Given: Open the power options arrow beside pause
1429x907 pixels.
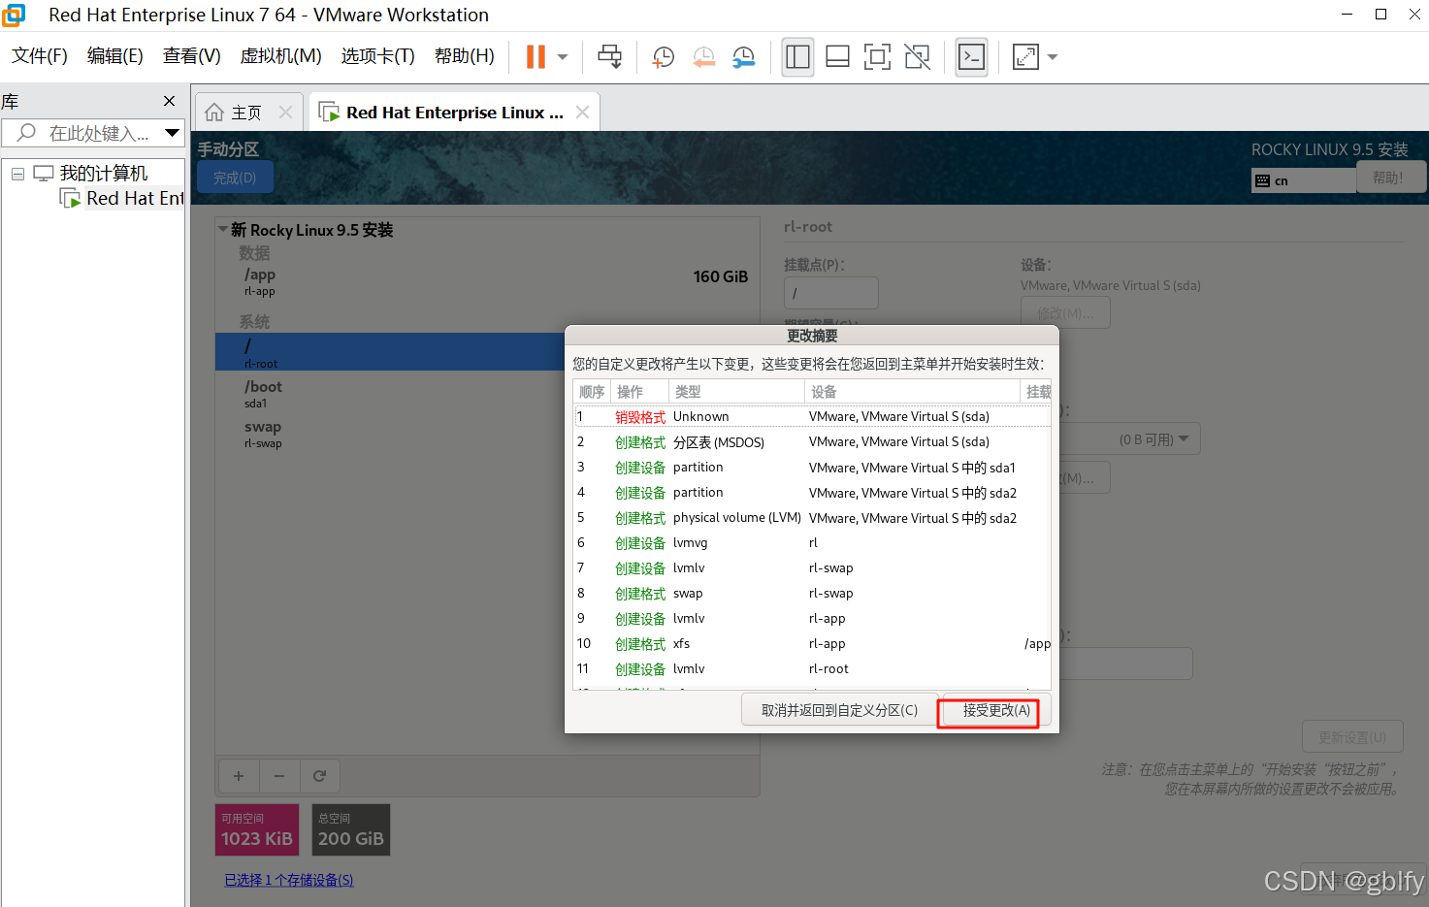Looking at the screenshot, I should click(563, 57).
